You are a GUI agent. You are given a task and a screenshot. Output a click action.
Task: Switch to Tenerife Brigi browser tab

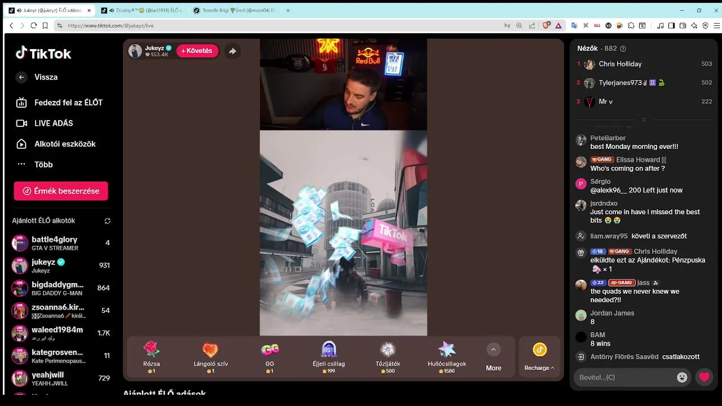234,10
